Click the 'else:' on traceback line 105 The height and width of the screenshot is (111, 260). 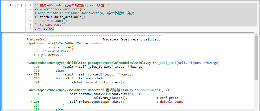coord(60,109)
